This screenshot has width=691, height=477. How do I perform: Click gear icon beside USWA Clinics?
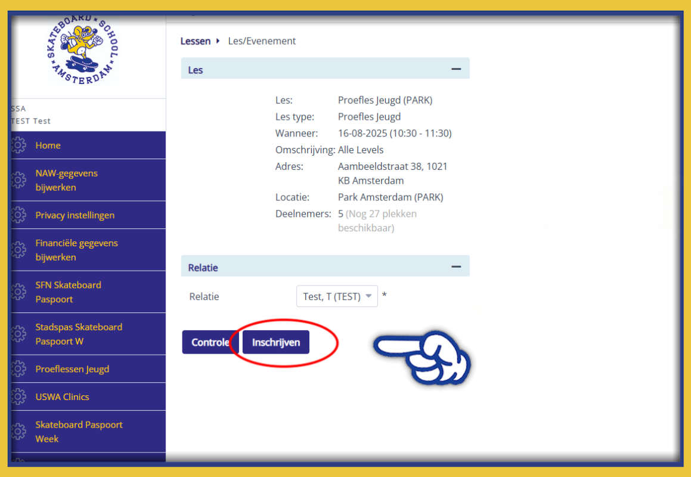point(18,397)
